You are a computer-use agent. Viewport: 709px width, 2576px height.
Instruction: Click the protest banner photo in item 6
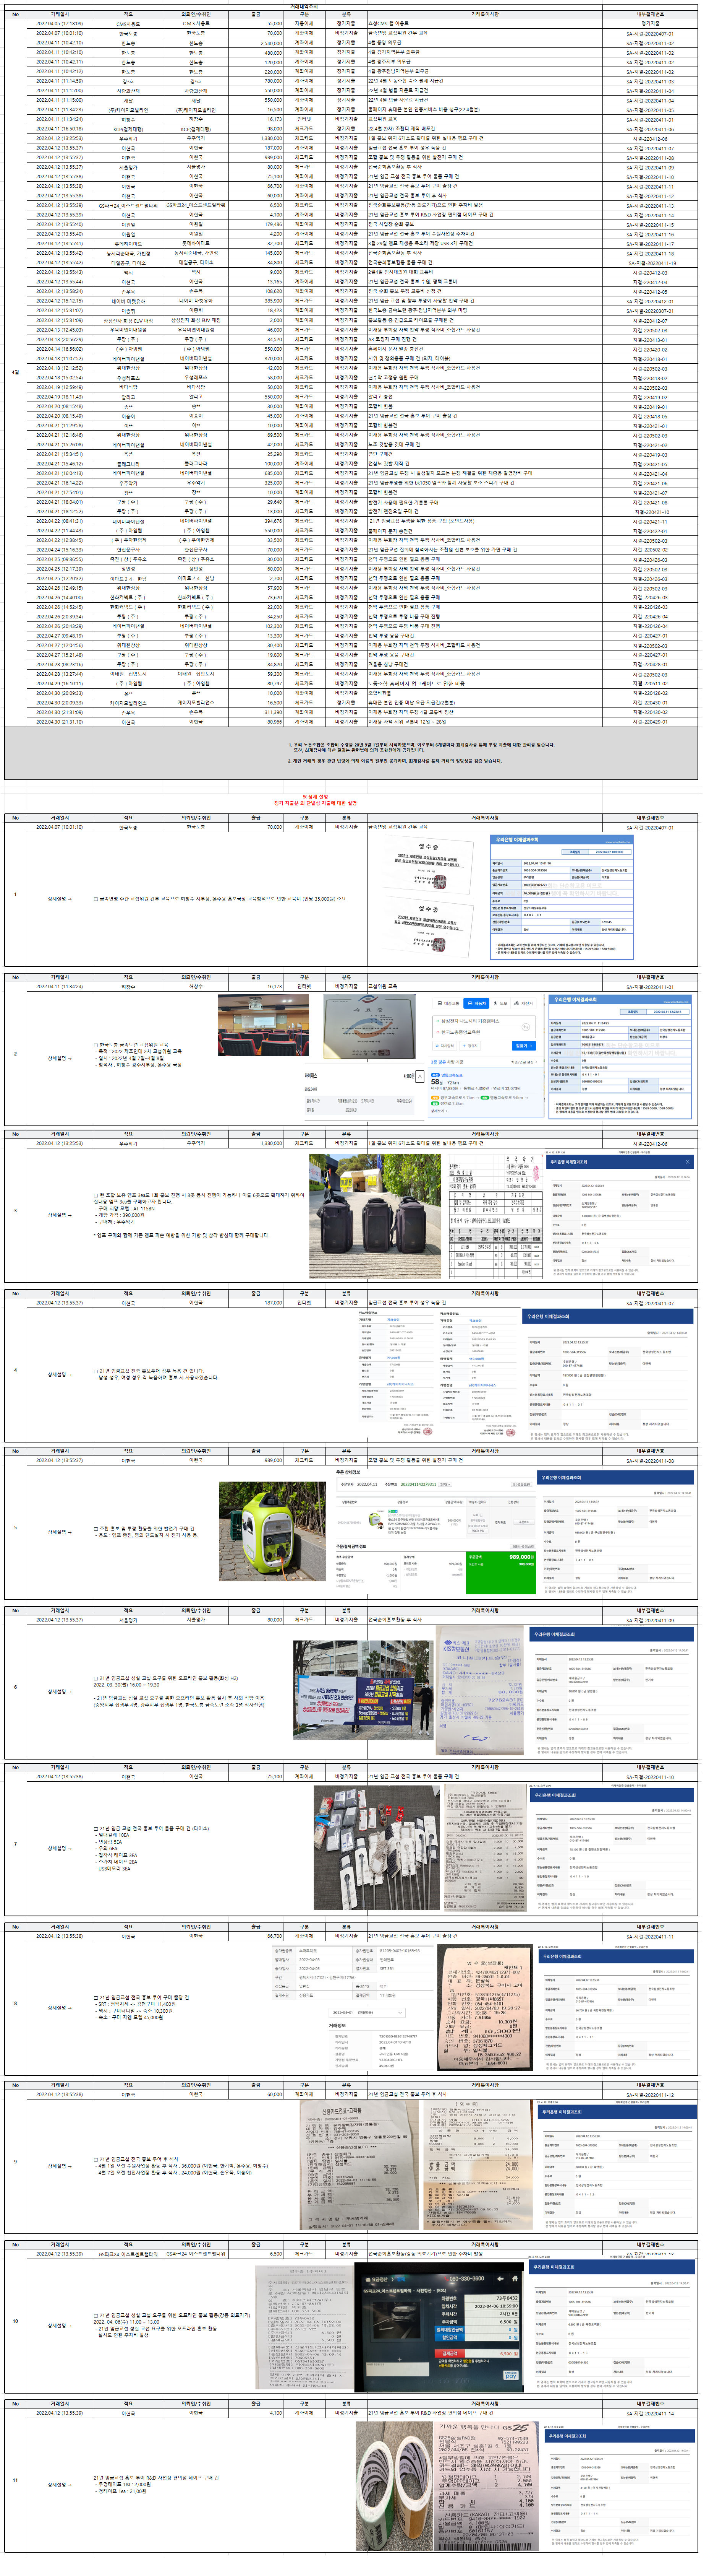pyautogui.click(x=359, y=1689)
